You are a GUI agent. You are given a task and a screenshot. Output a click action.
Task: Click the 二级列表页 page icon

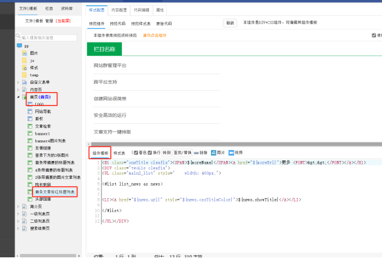pos(24,221)
